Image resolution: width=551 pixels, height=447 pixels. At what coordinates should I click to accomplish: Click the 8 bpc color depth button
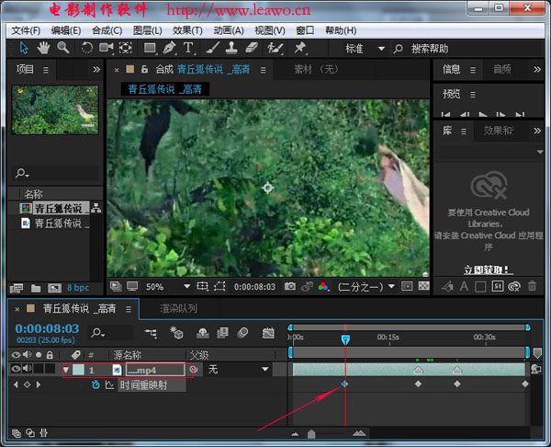(x=78, y=288)
